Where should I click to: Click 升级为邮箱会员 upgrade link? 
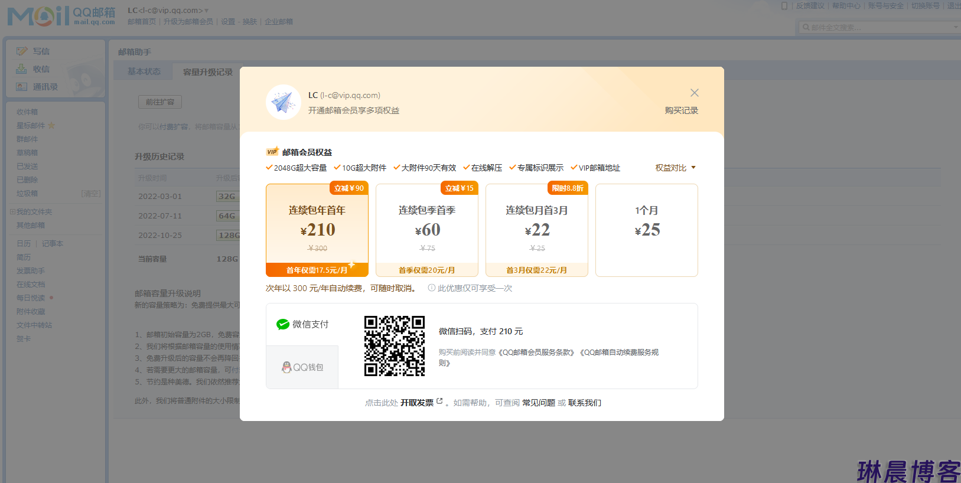[x=188, y=22]
